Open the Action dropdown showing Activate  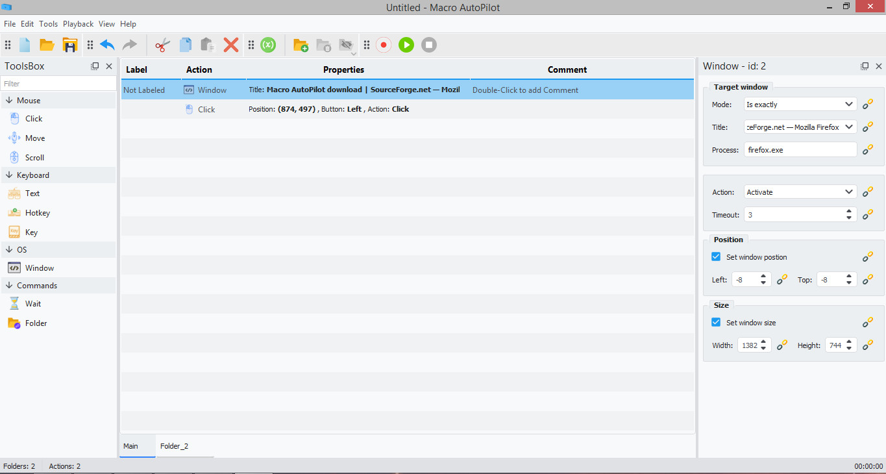pos(800,192)
